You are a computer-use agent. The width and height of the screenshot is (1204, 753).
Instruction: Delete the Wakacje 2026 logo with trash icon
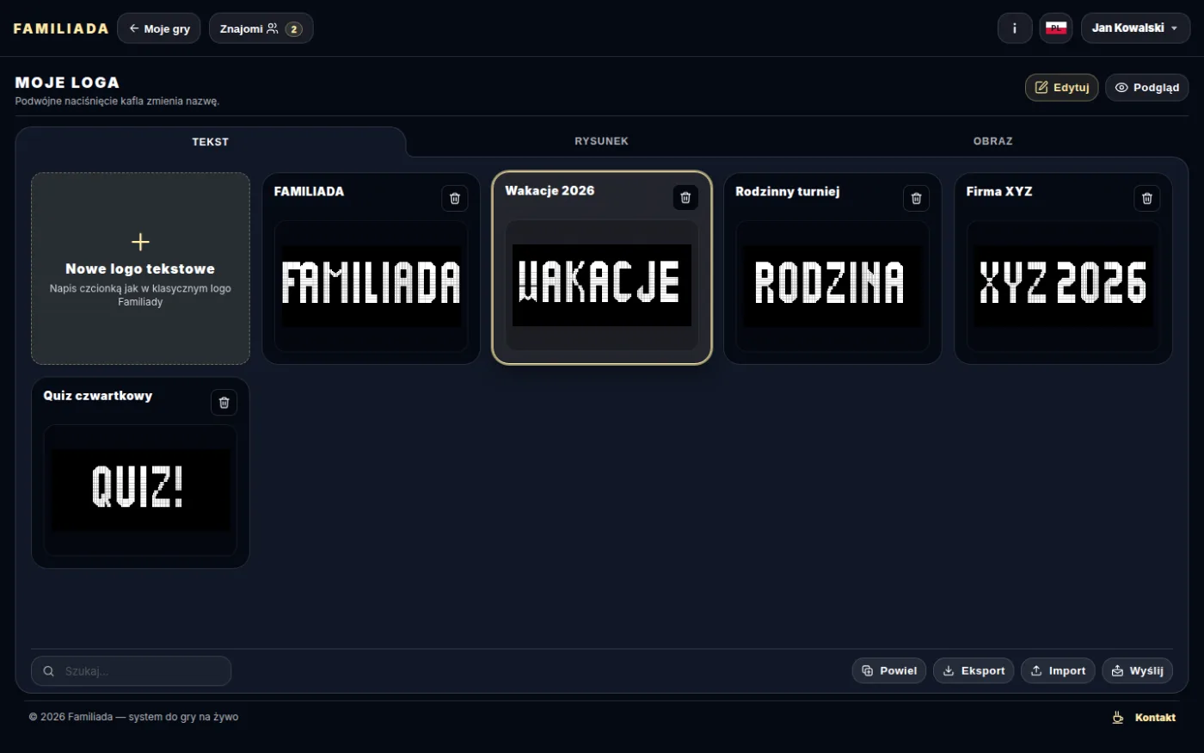(685, 197)
